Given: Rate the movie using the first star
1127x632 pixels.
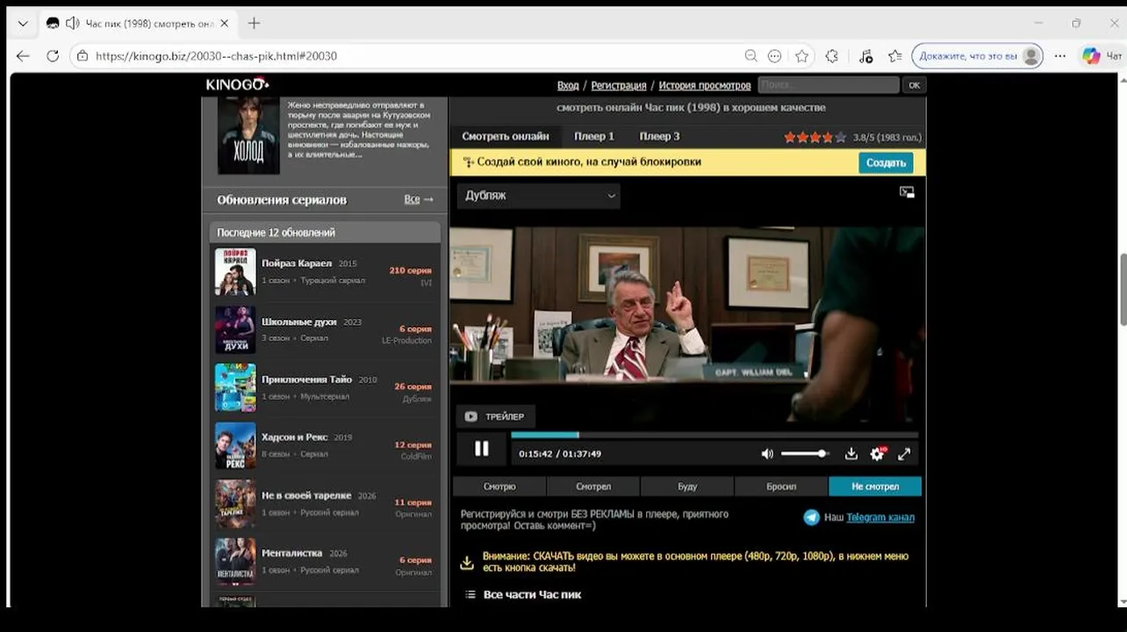Looking at the screenshot, I should (790, 137).
